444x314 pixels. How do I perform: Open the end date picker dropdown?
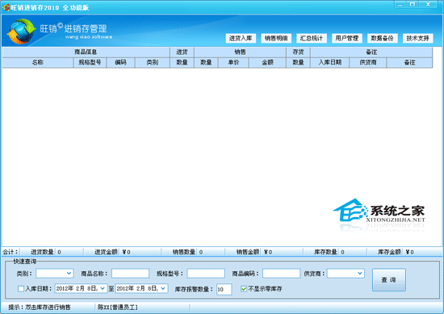pos(163,288)
